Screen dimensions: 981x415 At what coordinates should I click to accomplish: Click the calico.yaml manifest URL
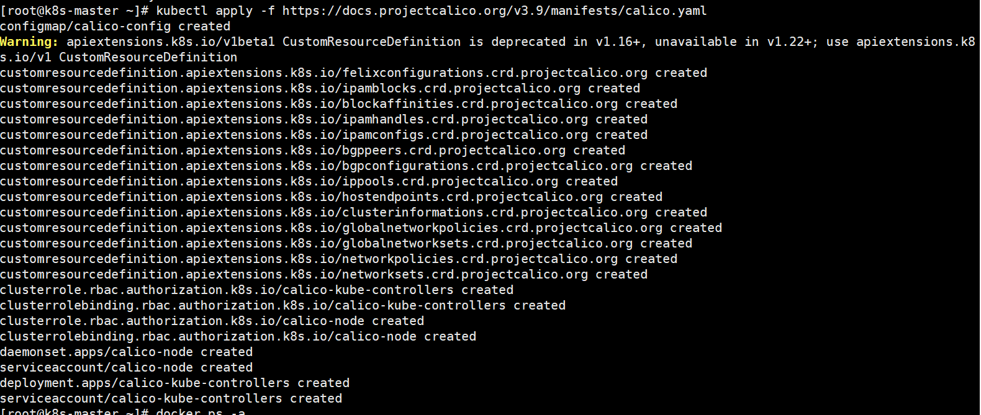tap(494, 11)
